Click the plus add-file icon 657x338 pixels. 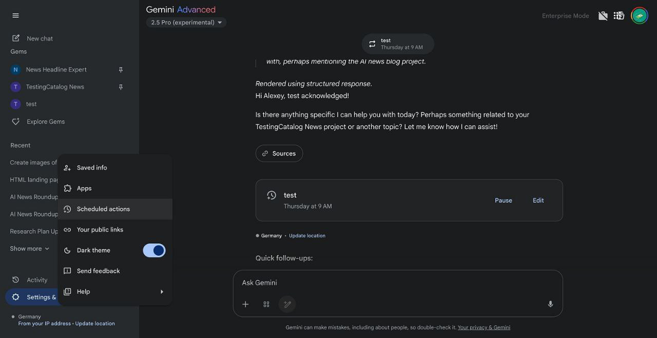pyautogui.click(x=245, y=304)
